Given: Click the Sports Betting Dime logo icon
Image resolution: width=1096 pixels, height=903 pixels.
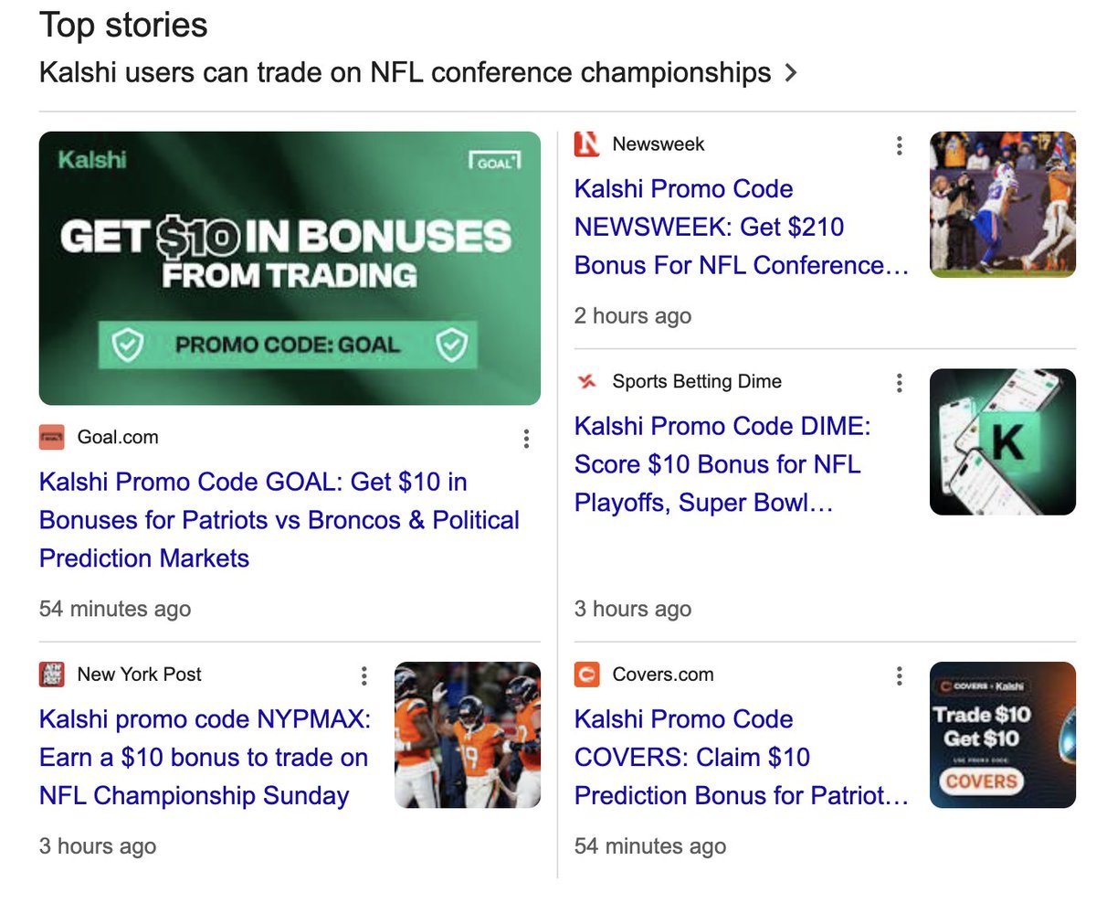Looking at the screenshot, I should 586,382.
